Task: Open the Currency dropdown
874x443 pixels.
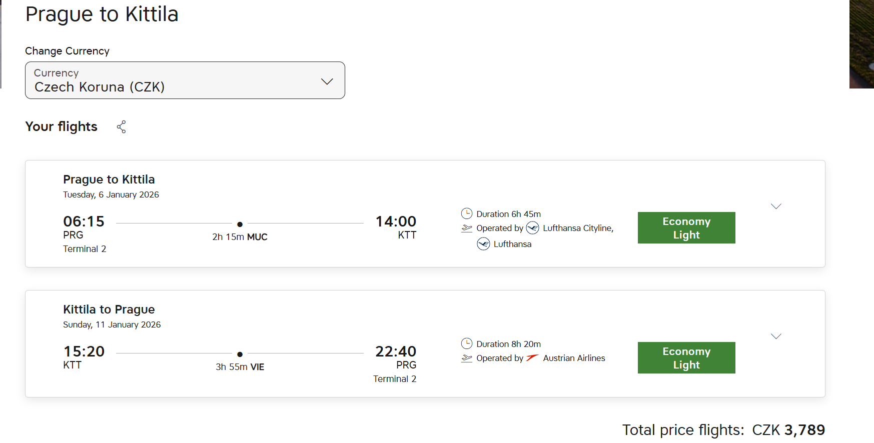Action: pos(327,81)
